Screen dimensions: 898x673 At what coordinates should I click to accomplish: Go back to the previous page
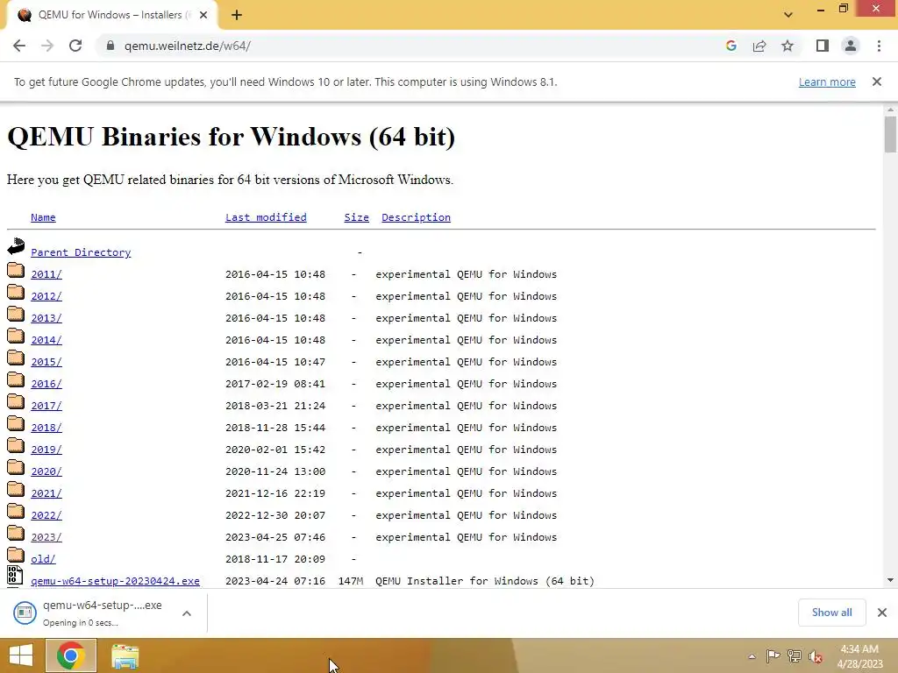tap(19, 46)
